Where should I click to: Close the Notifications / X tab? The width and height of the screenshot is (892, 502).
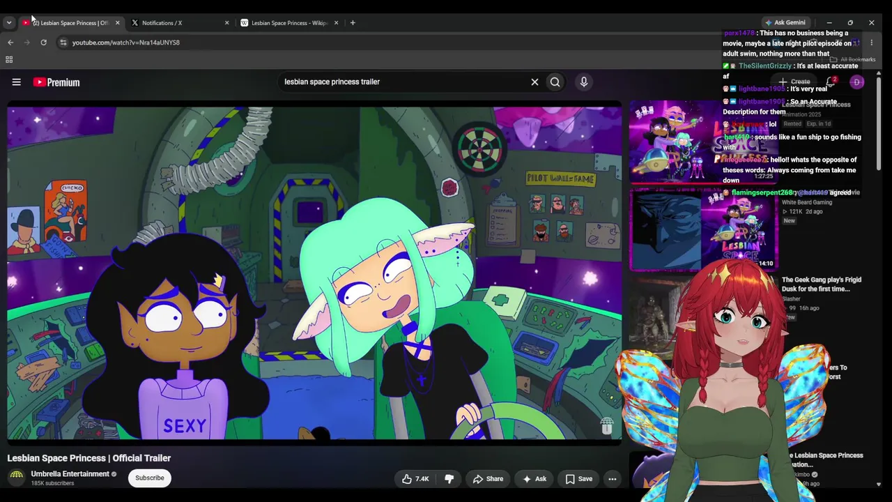coord(226,23)
